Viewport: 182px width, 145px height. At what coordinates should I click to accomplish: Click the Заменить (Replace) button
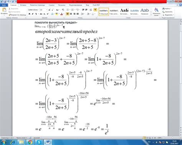pos(167,12)
